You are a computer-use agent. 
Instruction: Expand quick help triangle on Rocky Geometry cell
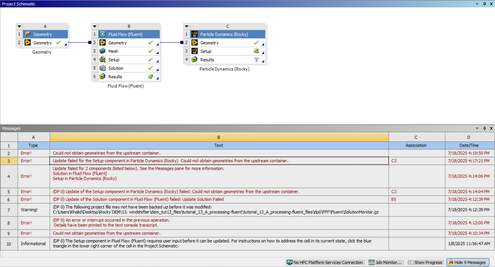click(x=263, y=44)
